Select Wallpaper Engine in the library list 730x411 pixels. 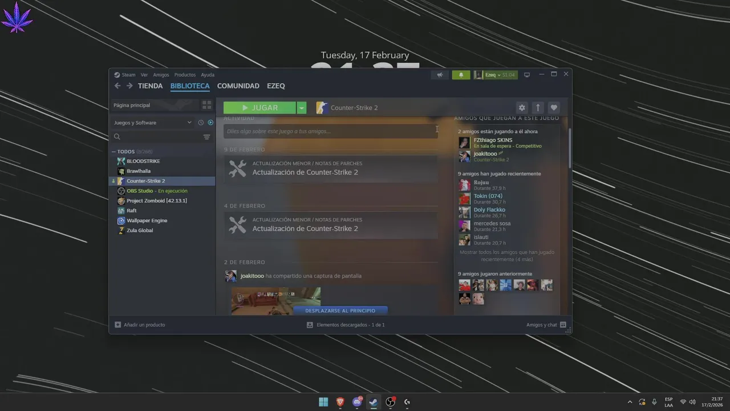pyautogui.click(x=147, y=220)
